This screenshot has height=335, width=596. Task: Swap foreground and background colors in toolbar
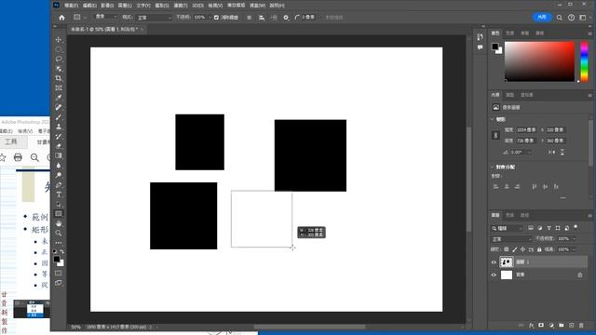coord(62,252)
